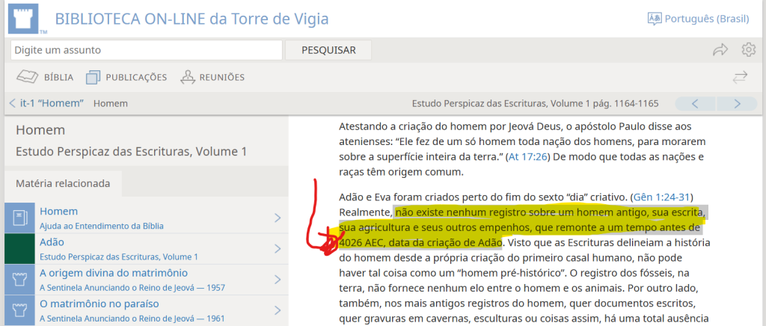Click the PESQUISAR button
Screen dimensions: 766x326
pyautogui.click(x=328, y=50)
